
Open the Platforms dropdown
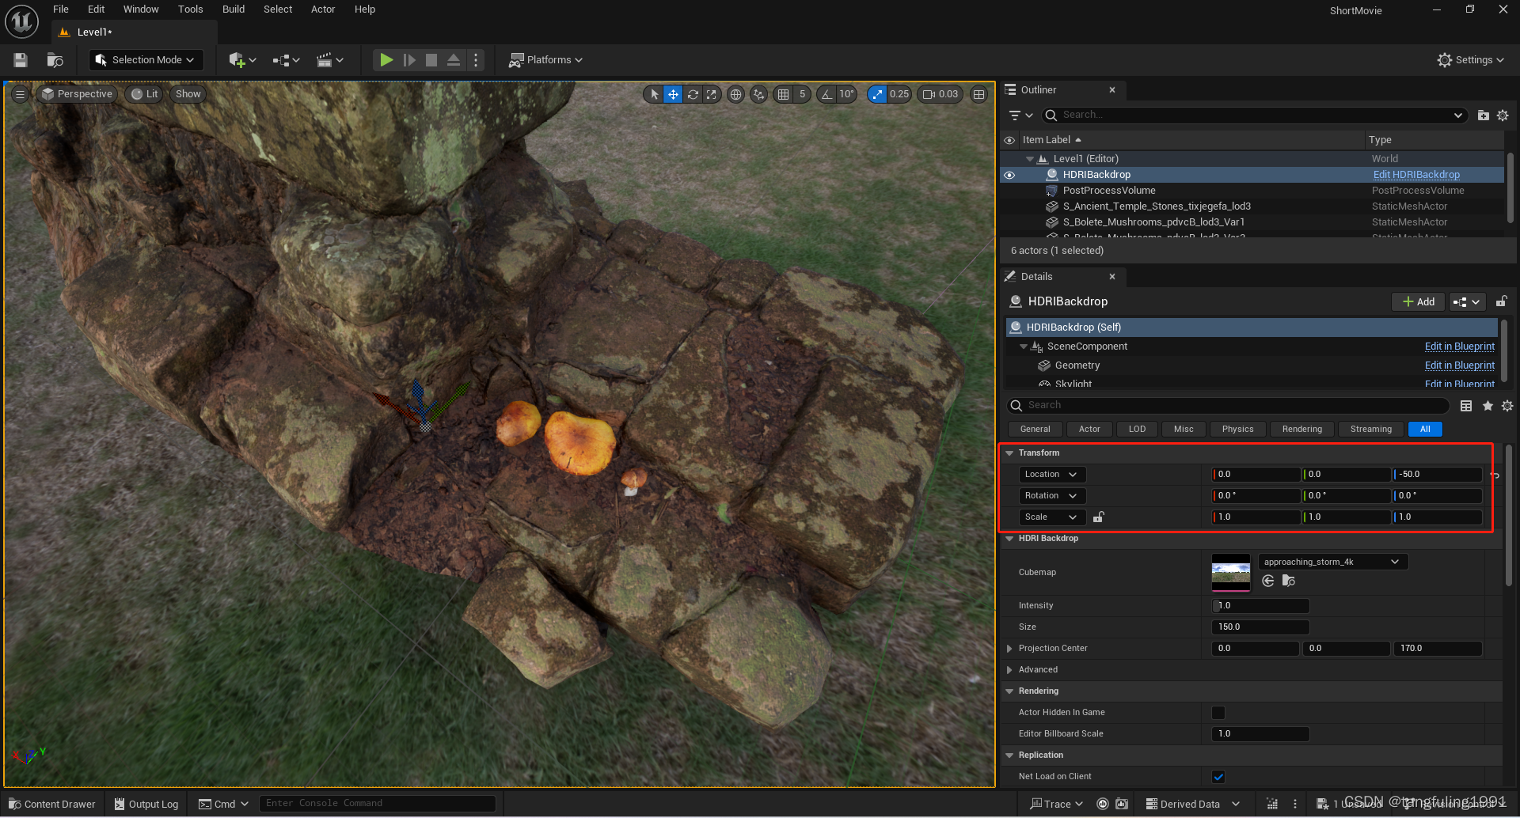point(545,60)
